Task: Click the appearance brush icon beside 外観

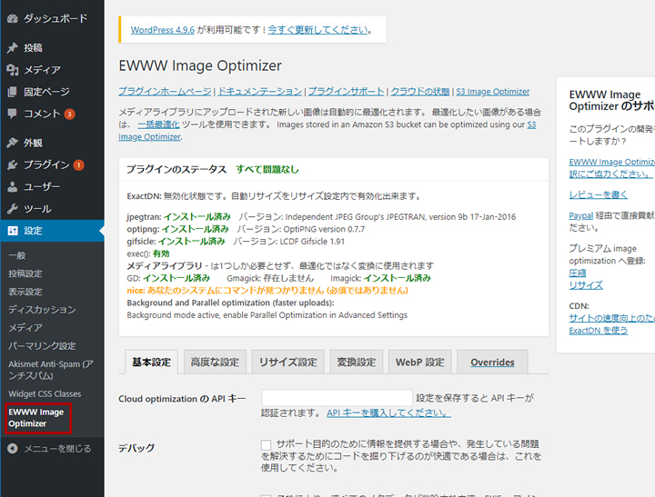Action: pos(13,143)
